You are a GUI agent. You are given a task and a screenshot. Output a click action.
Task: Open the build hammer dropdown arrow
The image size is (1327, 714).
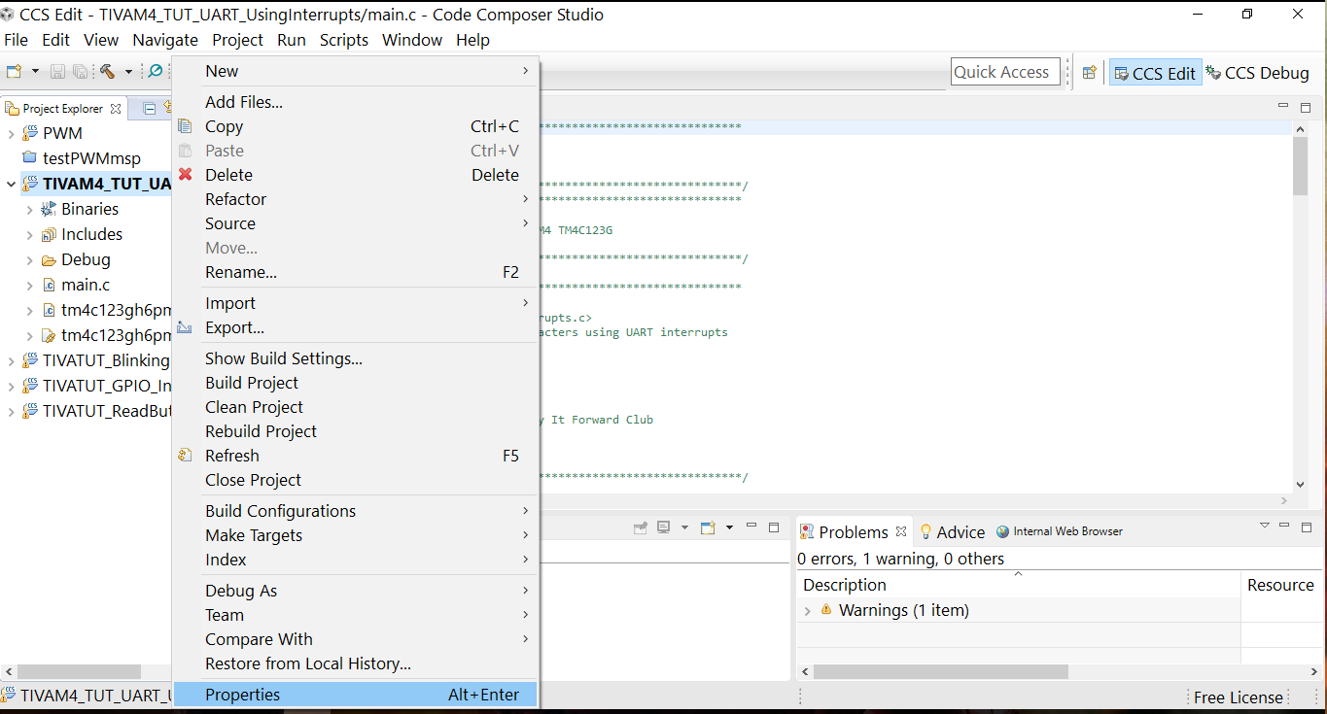tap(127, 72)
